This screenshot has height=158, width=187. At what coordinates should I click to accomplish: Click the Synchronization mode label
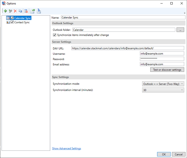point(66,84)
